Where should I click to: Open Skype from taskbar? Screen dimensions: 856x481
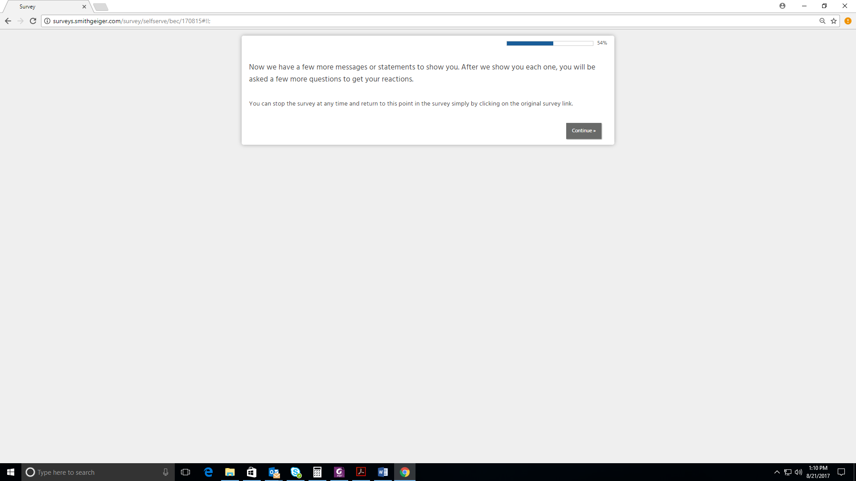tap(296, 472)
